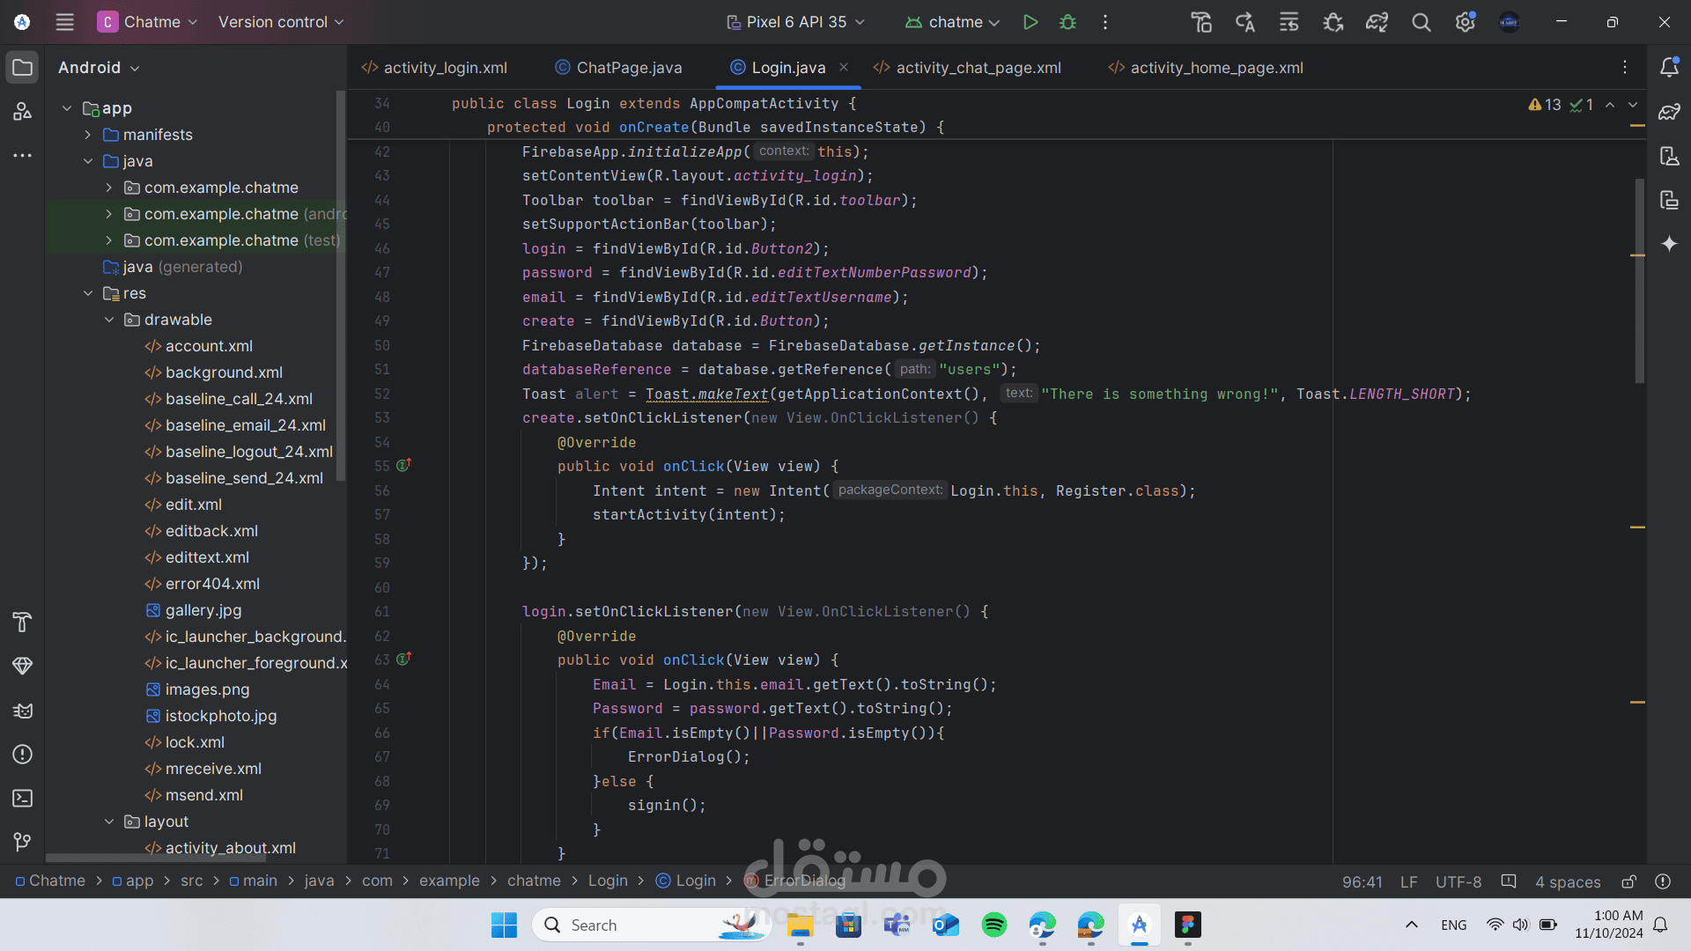The image size is (1691, 951).
Task: Open the Version control menu
Action: [281, 22]
